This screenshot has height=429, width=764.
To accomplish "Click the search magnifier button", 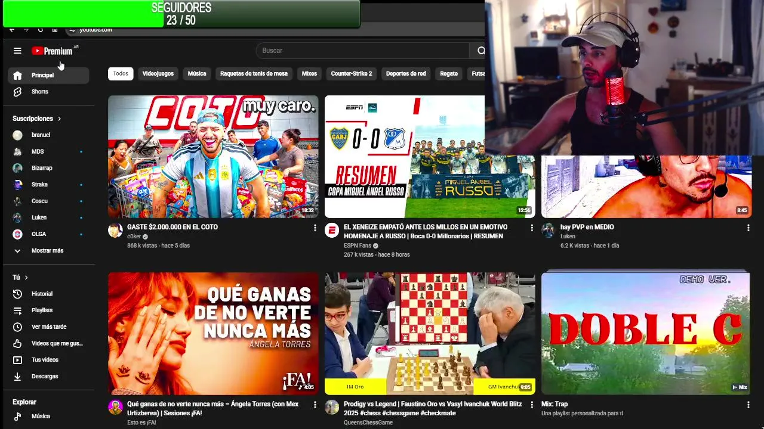I will 480,51.
